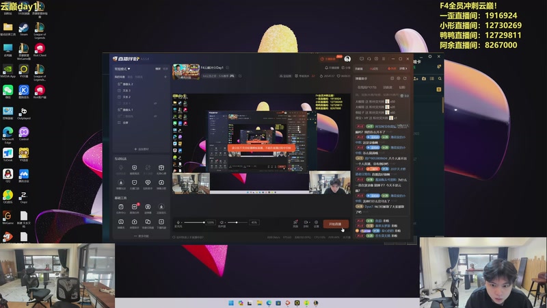Open the 常规模式 mode dropdown

click(x=122, y=69)
